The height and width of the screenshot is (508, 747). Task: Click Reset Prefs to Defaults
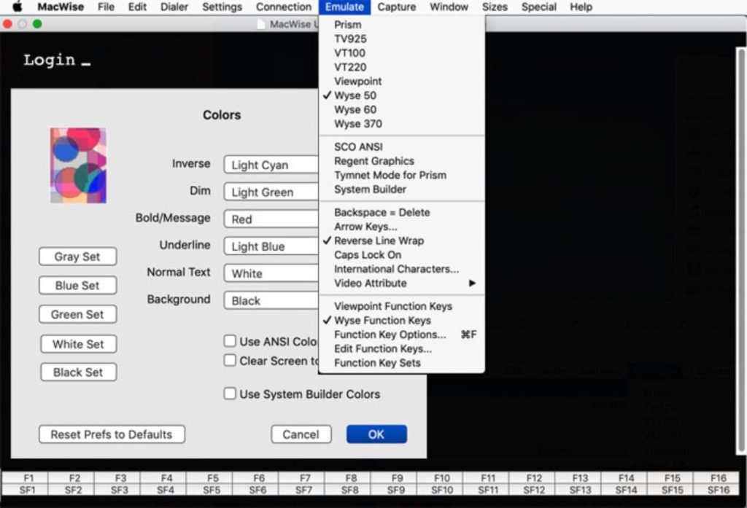click(112, 434)
